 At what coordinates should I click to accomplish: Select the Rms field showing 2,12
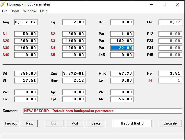click(x=74, y=80)
